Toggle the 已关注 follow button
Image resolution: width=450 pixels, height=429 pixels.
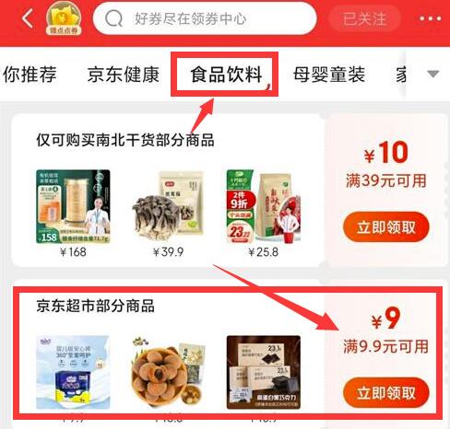pyautogui.click(x=364, y=18)
